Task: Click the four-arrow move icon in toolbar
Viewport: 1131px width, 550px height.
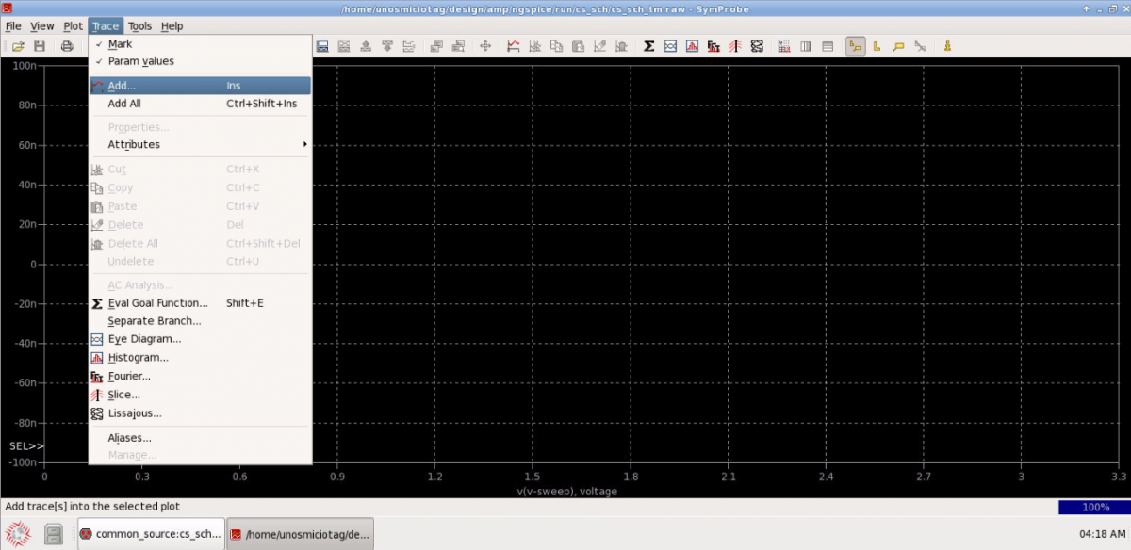Action: pos(485,46)
